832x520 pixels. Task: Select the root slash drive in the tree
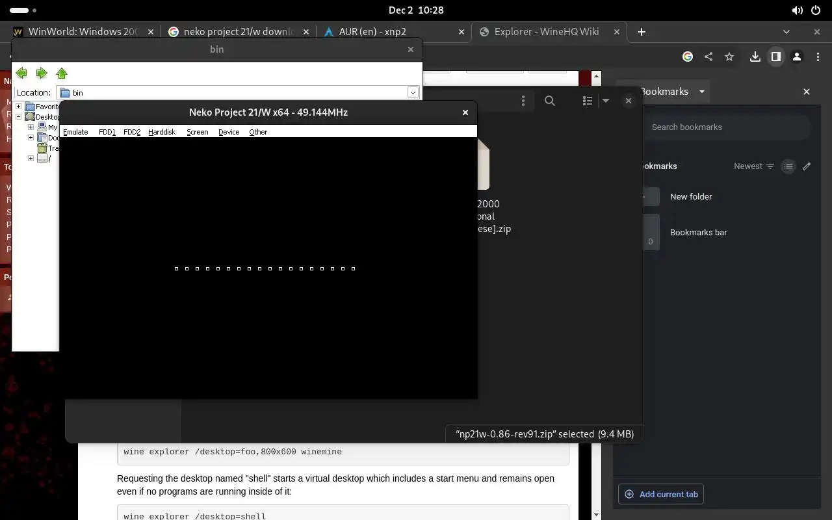44,159
